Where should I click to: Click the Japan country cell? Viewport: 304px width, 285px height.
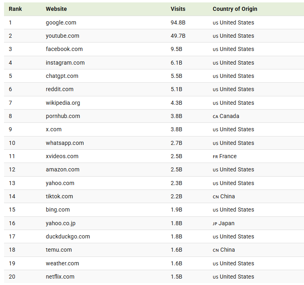(x=224, y=223)
